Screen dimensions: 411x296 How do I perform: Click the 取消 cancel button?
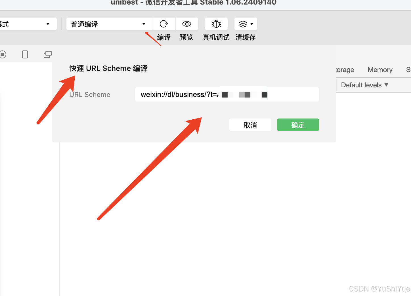250,125
